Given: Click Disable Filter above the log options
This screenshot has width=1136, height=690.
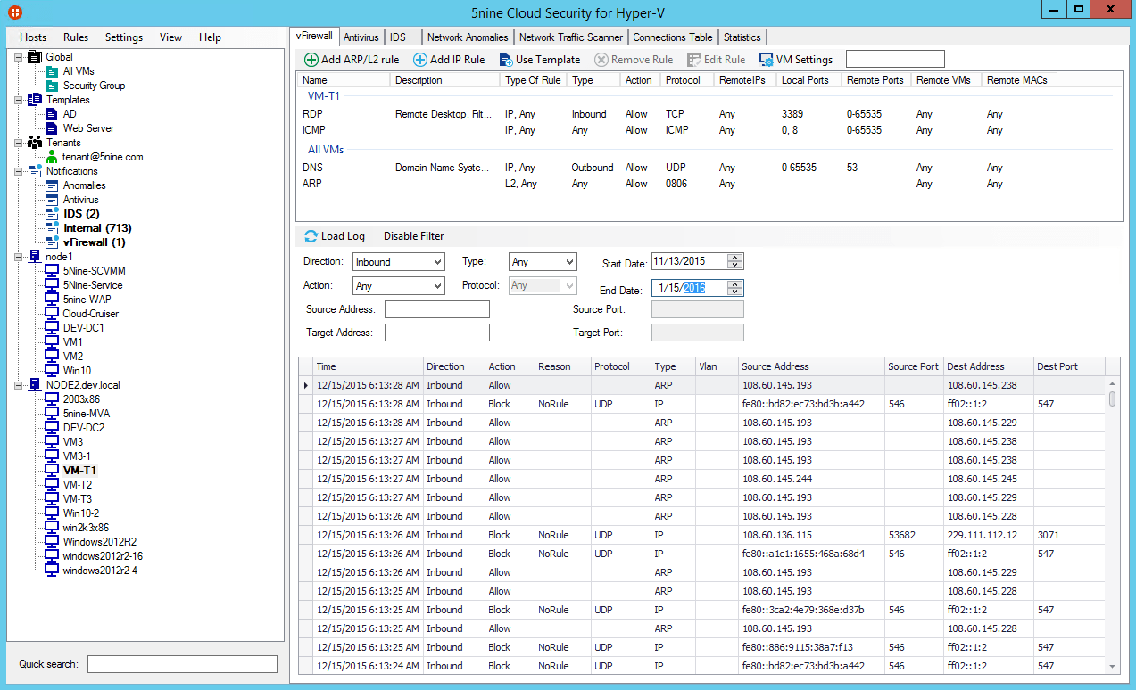Looking at the screenshot, I should pyautogui.click(x=412, y=236).
